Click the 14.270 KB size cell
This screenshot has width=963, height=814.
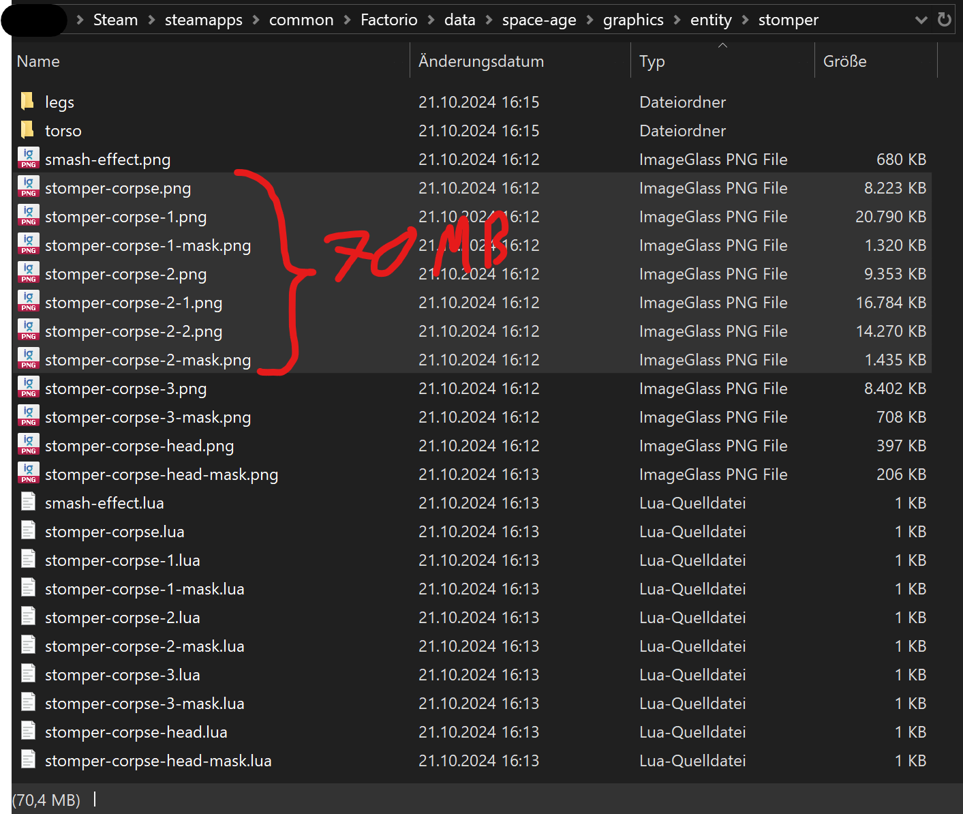pyautogui.click(x=891, y=331)
